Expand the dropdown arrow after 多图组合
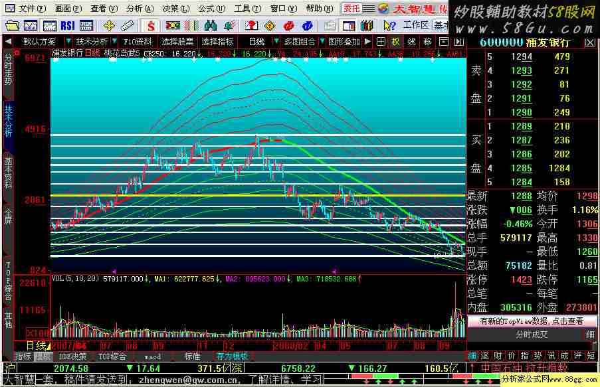 click(x=322, y=41)
